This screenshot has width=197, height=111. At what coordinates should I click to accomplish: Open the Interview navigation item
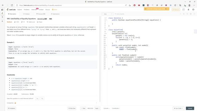pos(34,10)
